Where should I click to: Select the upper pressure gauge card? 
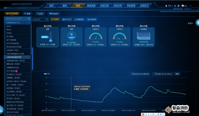96,37
